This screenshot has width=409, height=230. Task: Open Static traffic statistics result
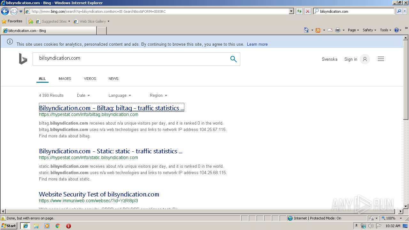pyautogui.click(x=111, y=151)
